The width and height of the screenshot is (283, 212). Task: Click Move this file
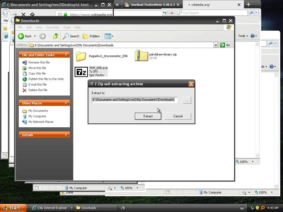click(37, 68)
